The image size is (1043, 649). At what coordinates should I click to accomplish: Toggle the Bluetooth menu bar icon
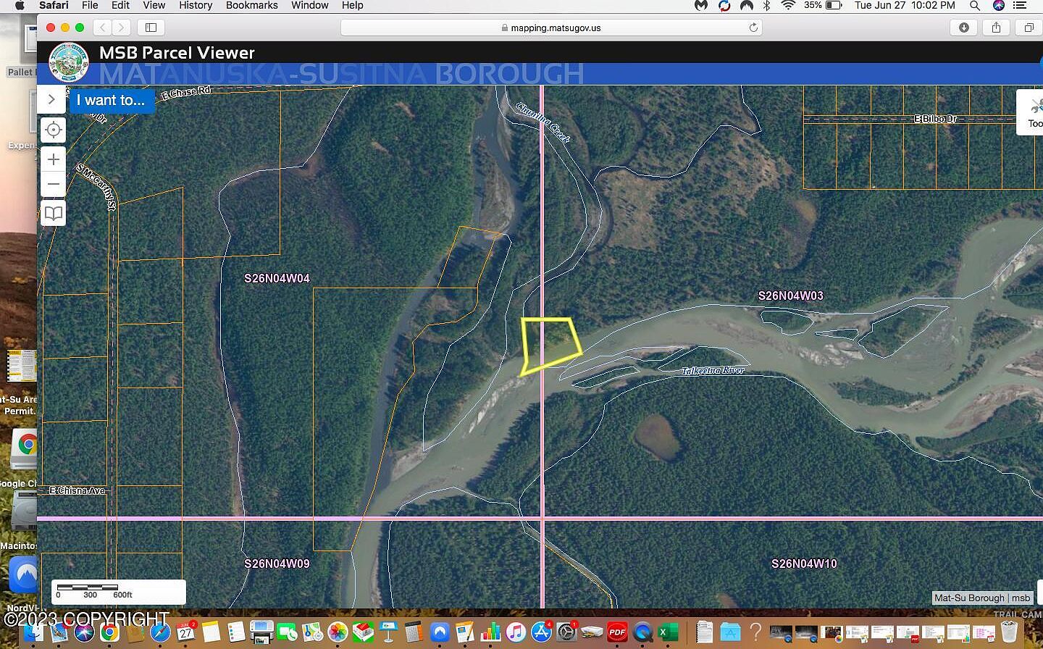pos(767,6)
